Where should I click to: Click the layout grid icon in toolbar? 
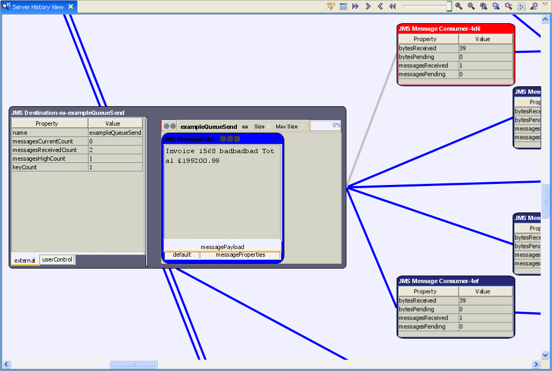tap(521, 6)
